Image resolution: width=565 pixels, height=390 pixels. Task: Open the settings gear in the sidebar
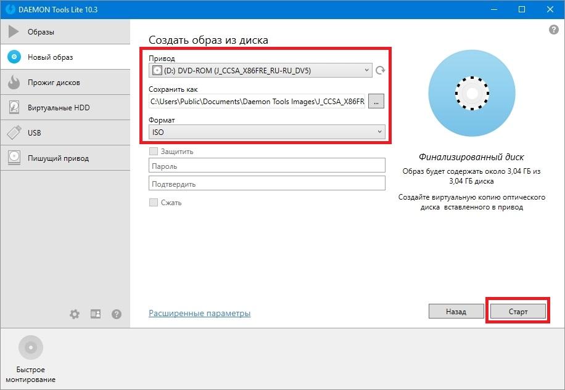[75, 314]
